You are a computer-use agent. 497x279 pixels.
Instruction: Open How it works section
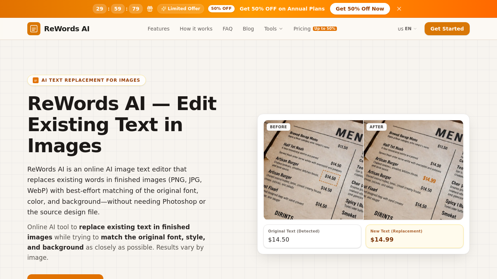point(196,29)
